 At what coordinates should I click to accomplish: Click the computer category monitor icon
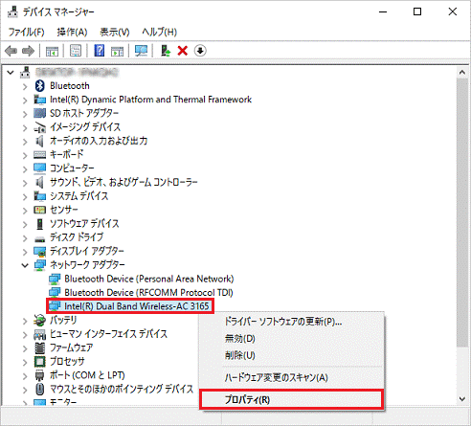(39, 168)
